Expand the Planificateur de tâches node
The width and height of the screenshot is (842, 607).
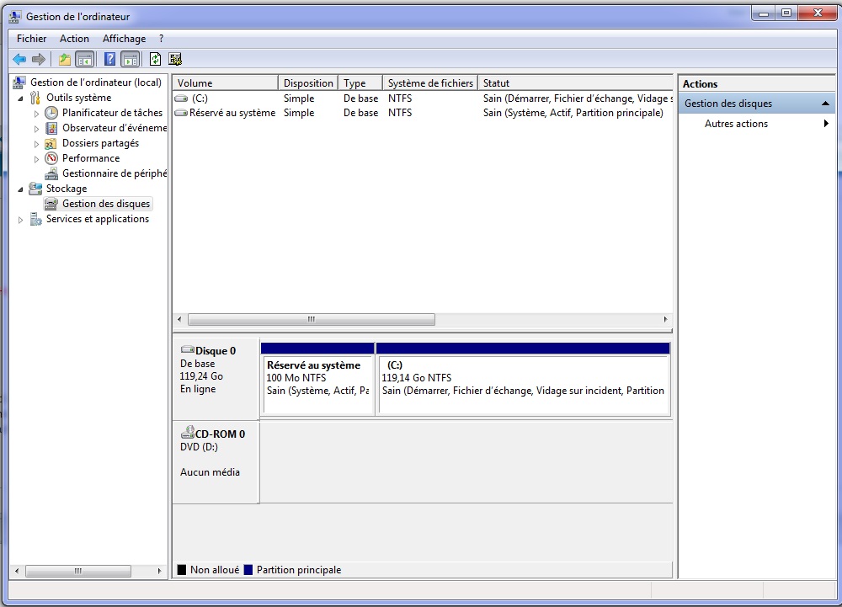tap(36, 114)
